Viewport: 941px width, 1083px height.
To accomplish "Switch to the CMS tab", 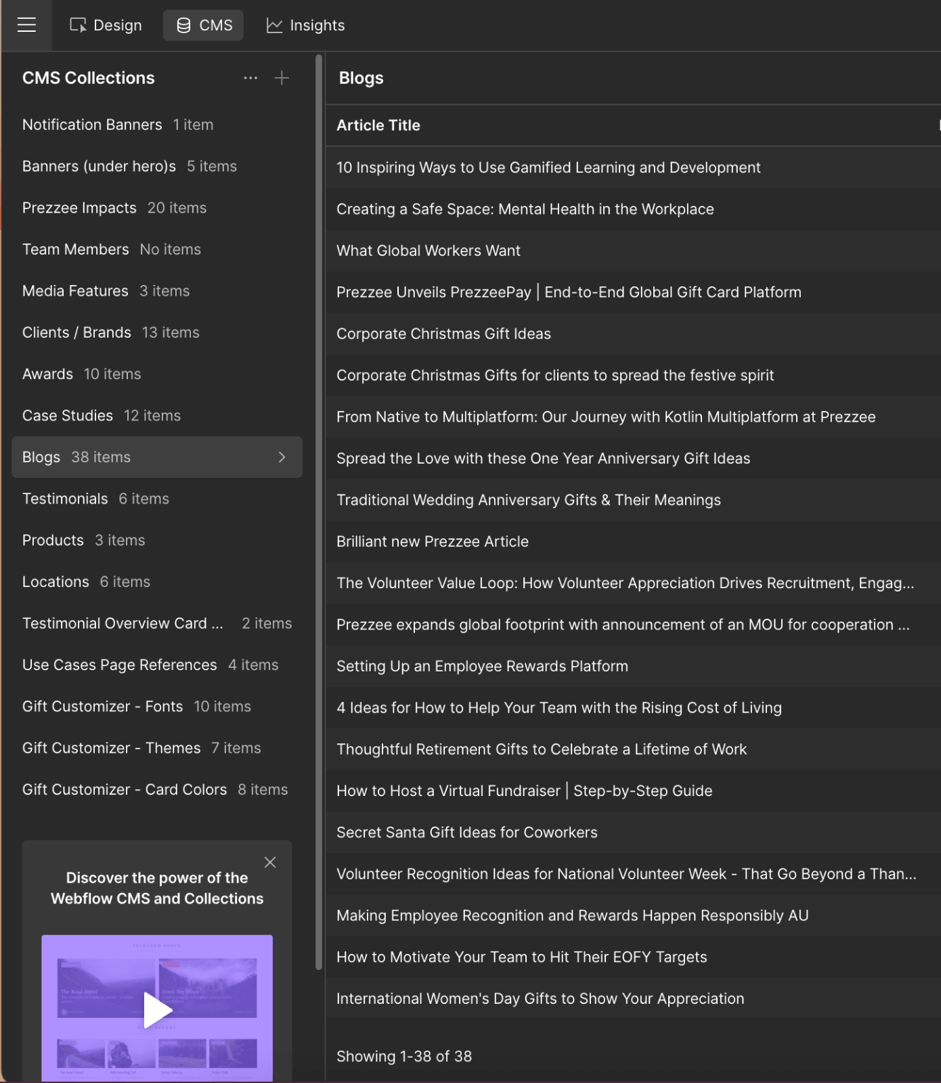I will pyautogui.click(x=204, y=25).
